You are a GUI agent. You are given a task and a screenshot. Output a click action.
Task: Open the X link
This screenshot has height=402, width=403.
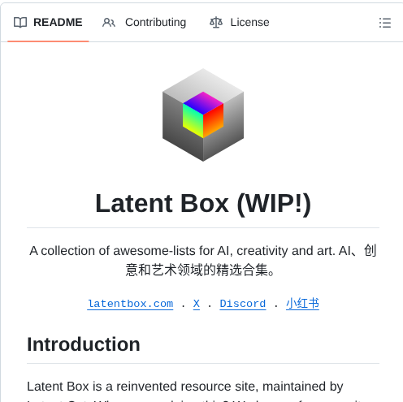click(x=197, y=304)
